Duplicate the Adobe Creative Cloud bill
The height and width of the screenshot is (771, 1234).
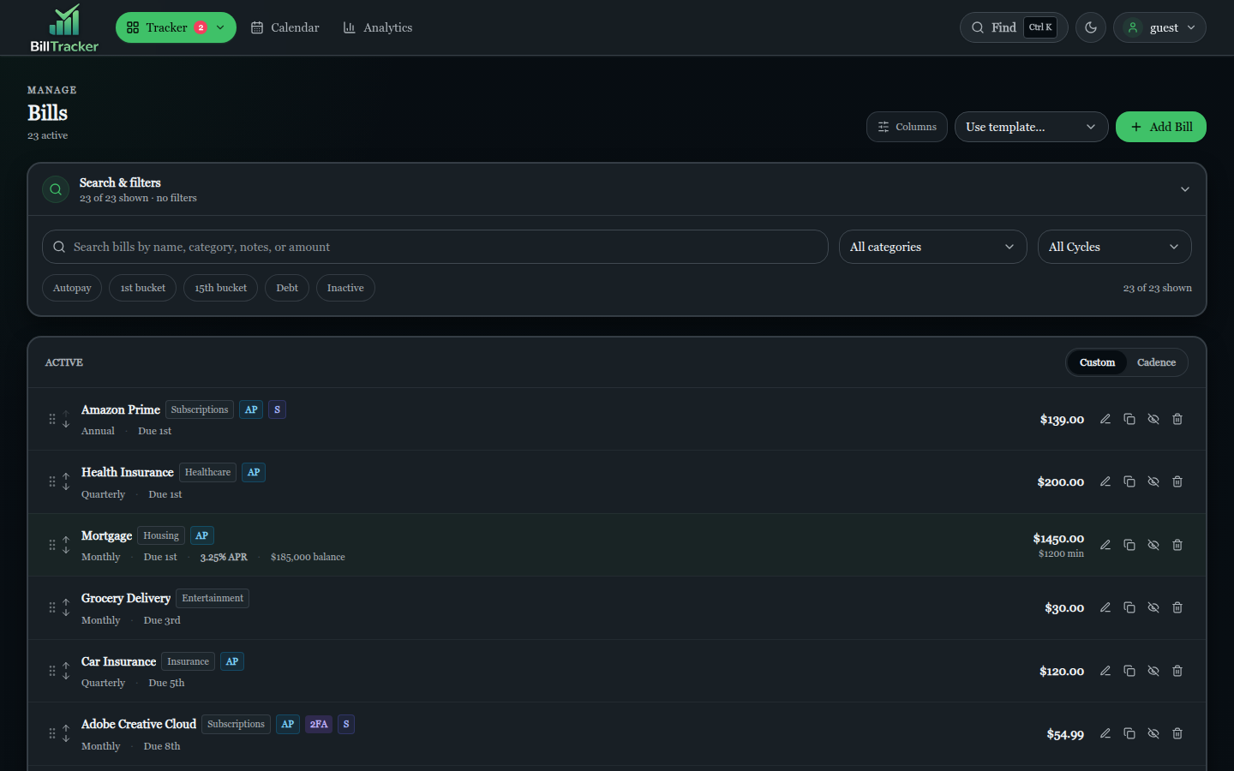(1129, 733)
